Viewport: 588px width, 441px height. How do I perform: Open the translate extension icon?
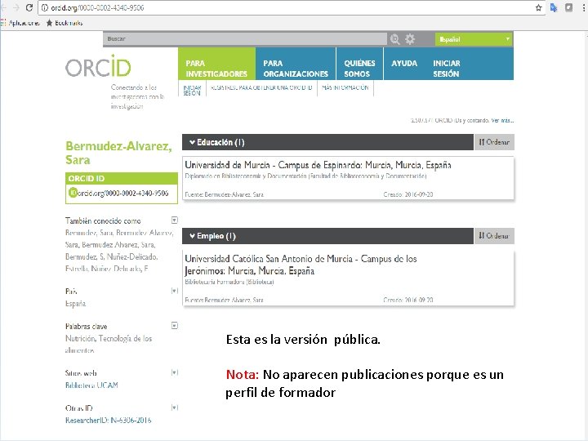[554, 7]
